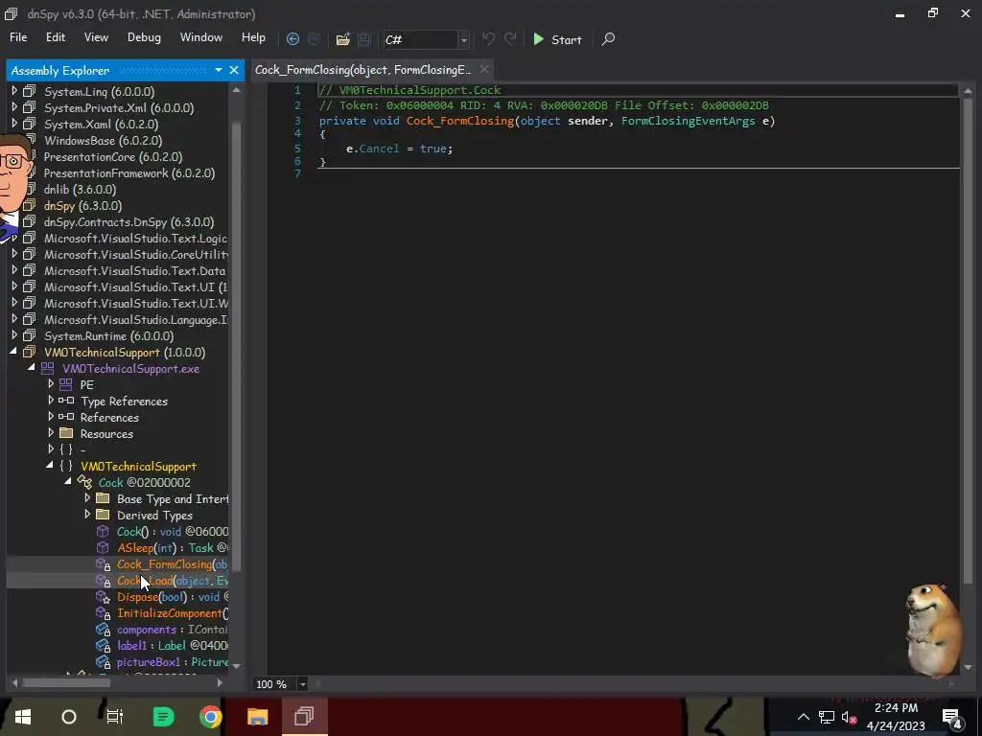Expand the Base Type and Interfaces folder
982x736 pixels.
[87, 498]
